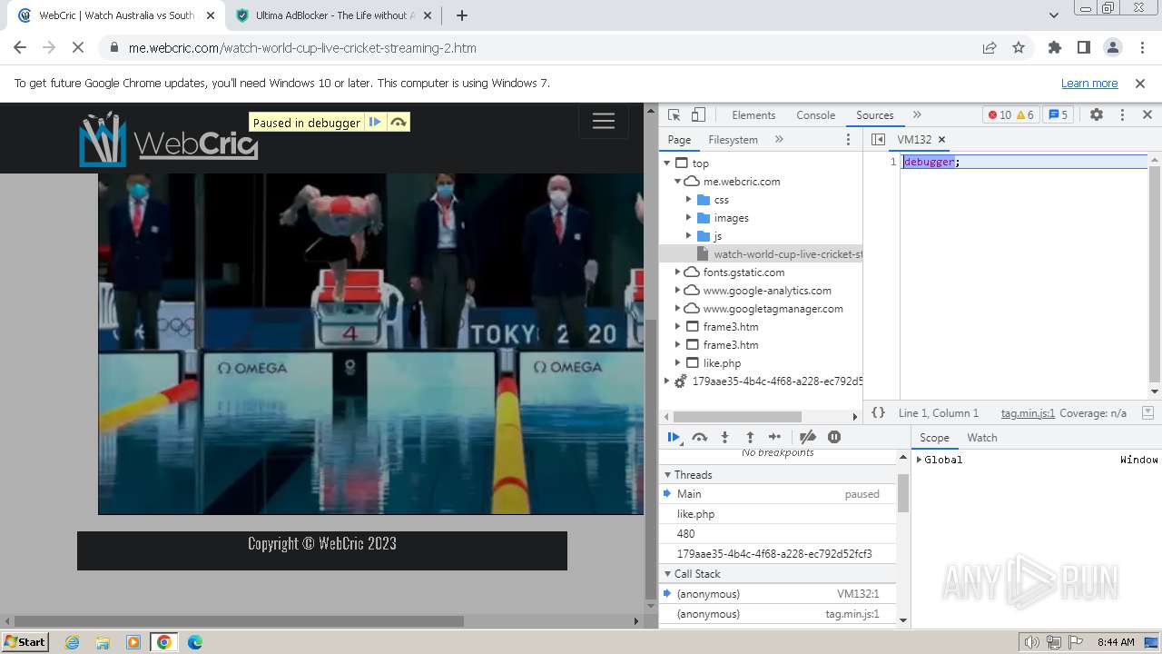This screenshot has width=1162, height=654.
Task: Switch to the Elements tab
Action: (753, 115)
